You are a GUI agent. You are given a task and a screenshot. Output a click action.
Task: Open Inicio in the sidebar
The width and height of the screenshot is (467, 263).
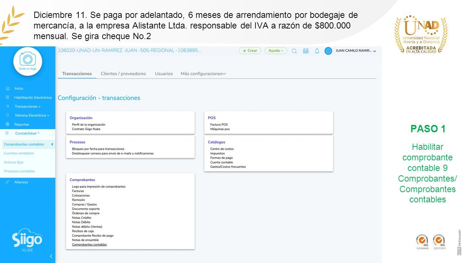click(19, 88)
